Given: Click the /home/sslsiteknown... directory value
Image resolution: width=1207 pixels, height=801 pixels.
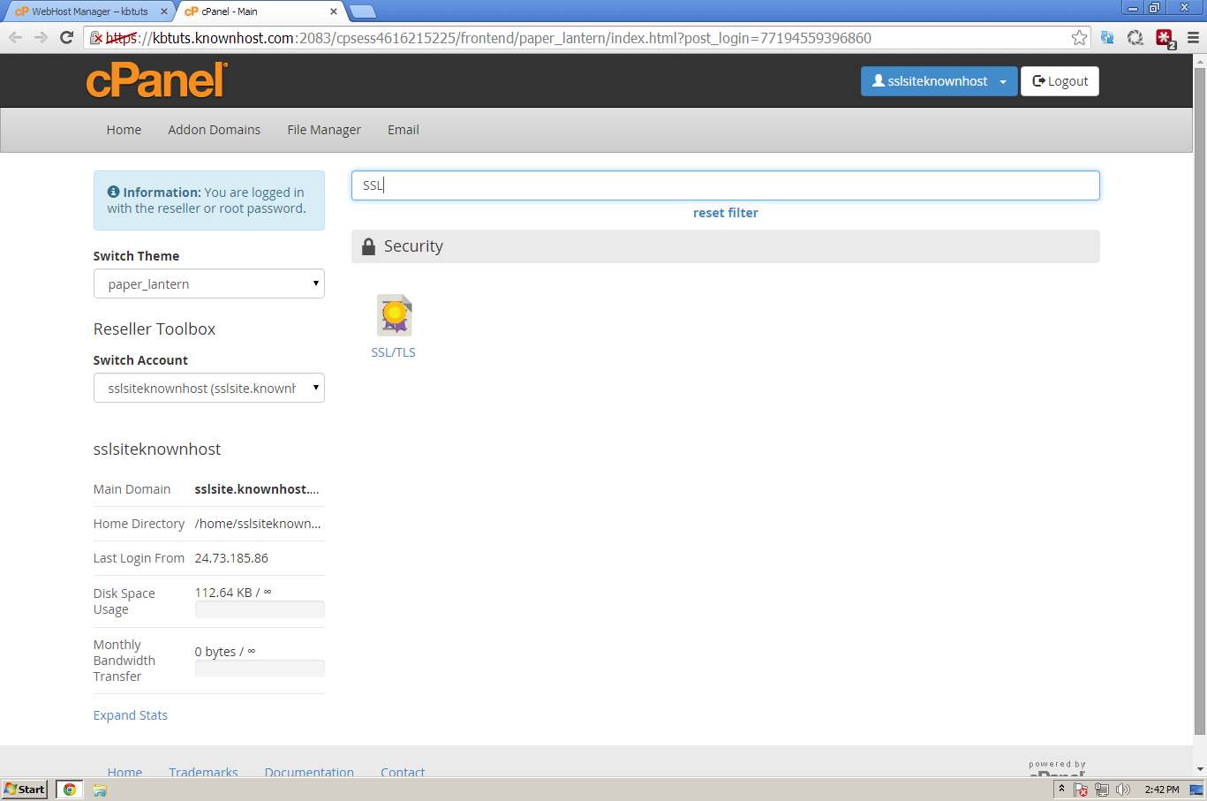Looking at the screenshot, I should point(258,524).
